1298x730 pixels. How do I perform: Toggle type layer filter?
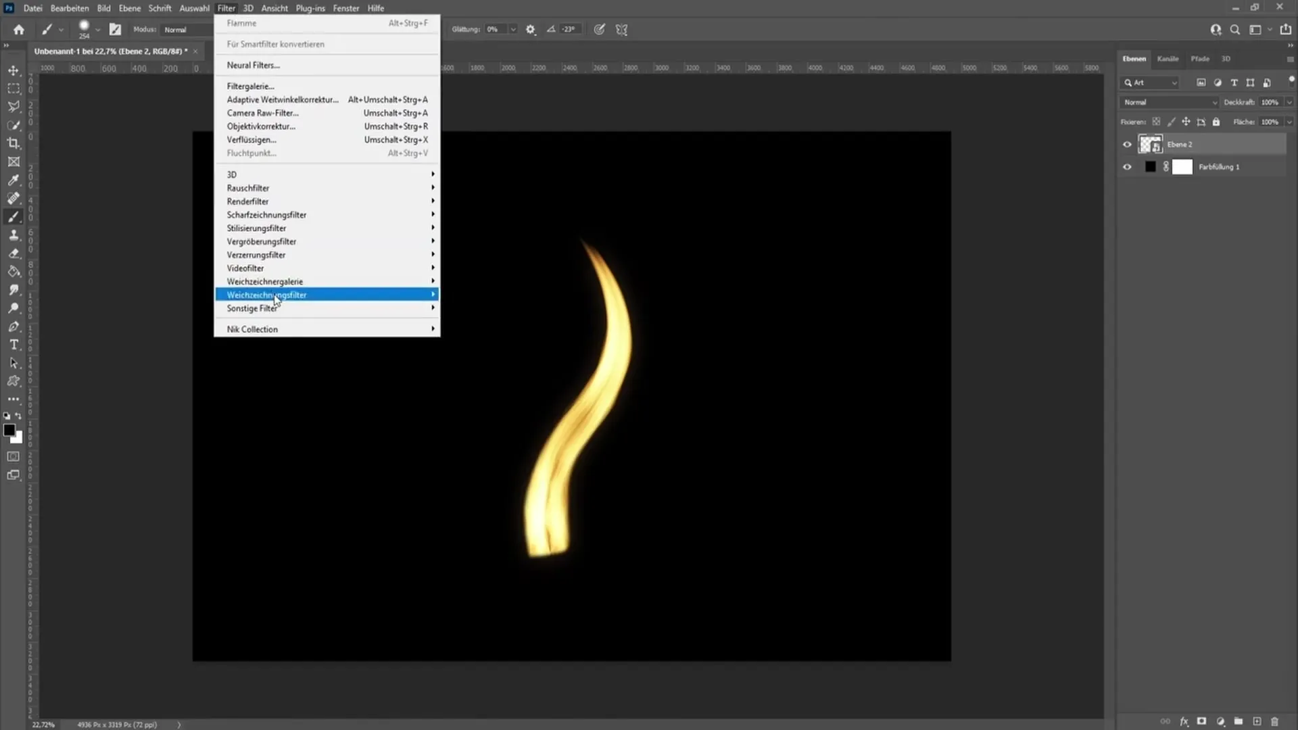(x=1234, y=82)
